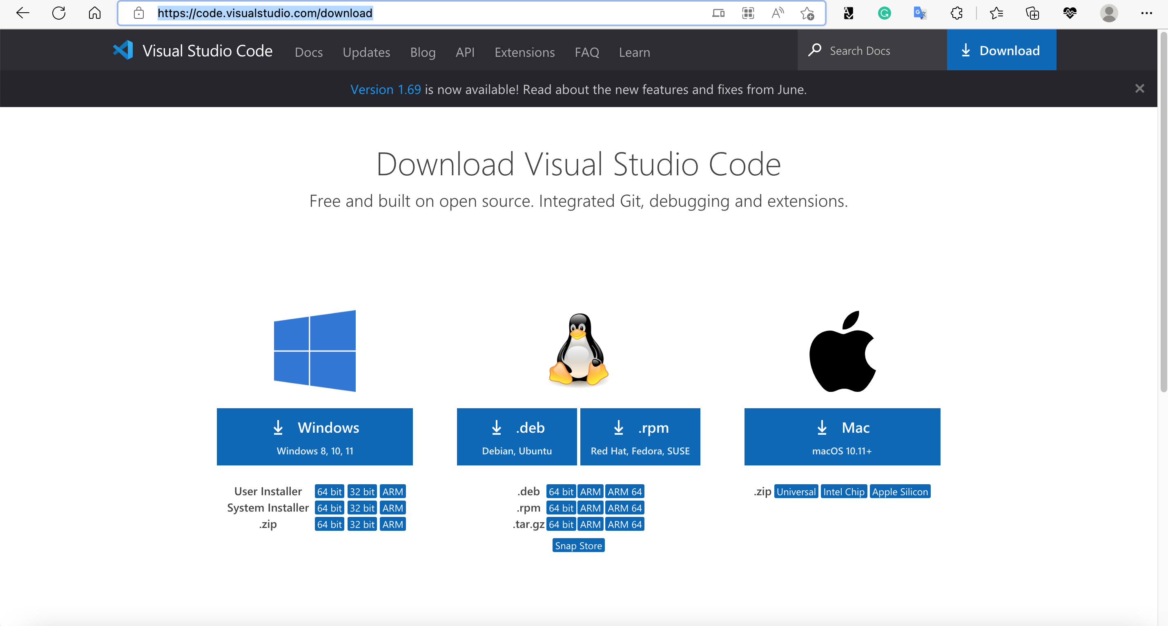Dismiss the version announcement banner
Viewport: 1168px width, 626px height.
pyautogui.click(x=1139, y=88)
